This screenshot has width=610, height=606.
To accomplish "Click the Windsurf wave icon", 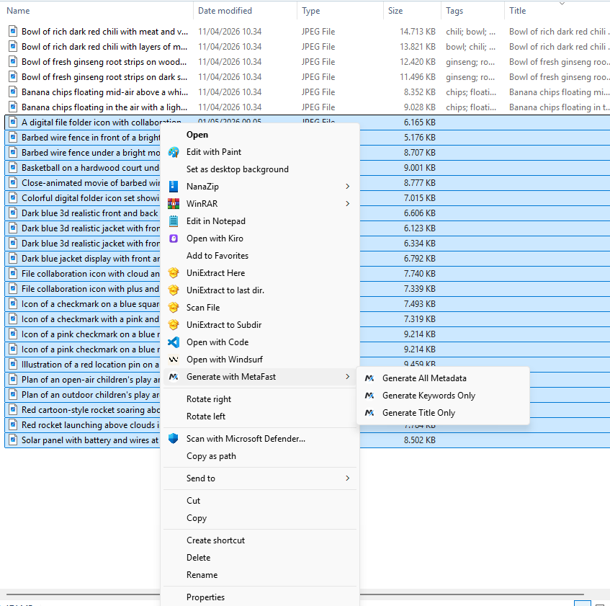I will click(174, 360).
